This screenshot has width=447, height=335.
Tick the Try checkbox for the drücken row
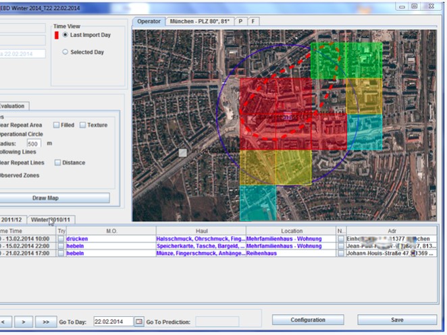pyautogui.click(x=61, y=239)
